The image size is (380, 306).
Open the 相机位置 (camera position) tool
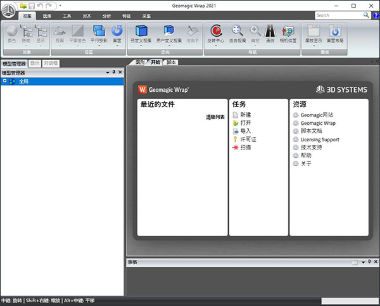288,30
